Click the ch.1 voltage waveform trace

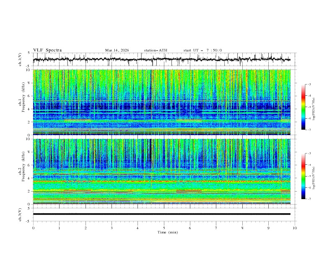[161, 59]
